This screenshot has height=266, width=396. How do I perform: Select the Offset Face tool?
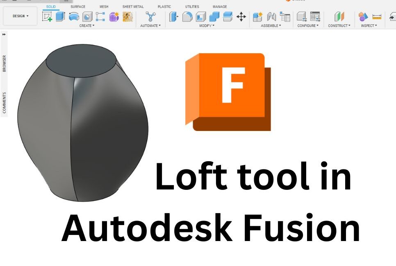(228, 17)
